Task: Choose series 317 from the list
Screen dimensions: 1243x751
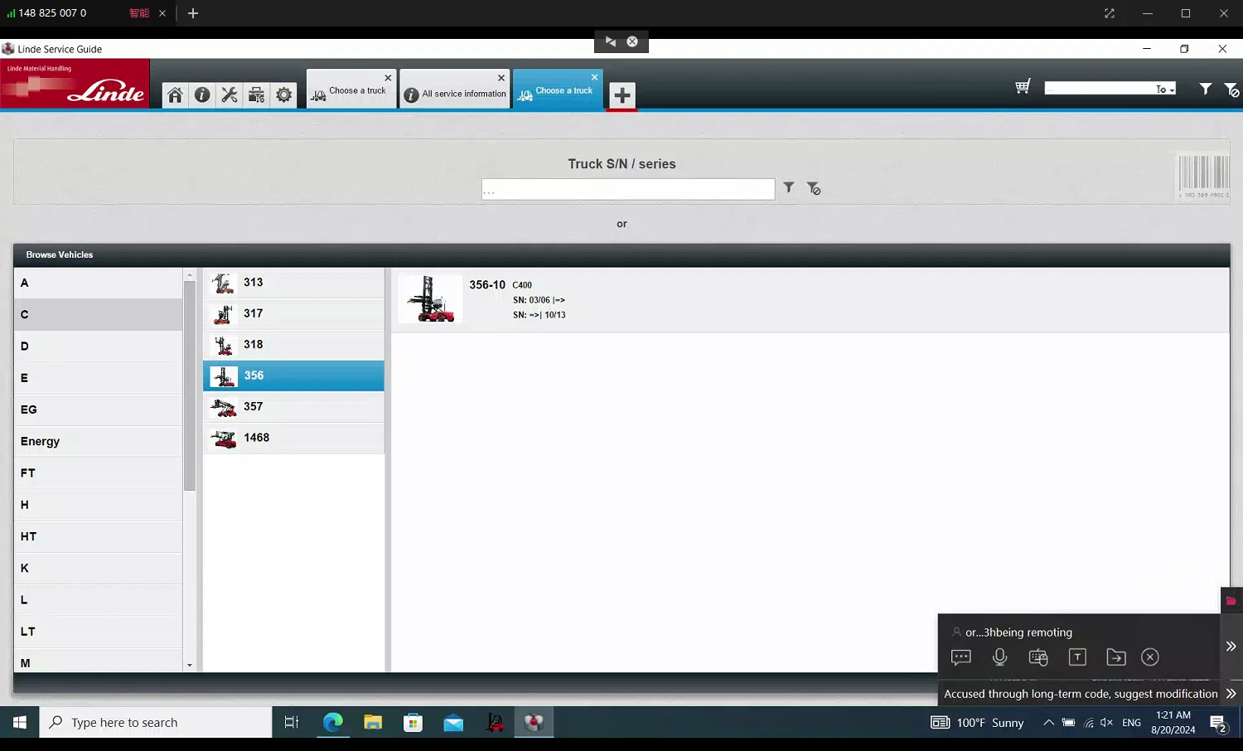Action: point(294,314)
